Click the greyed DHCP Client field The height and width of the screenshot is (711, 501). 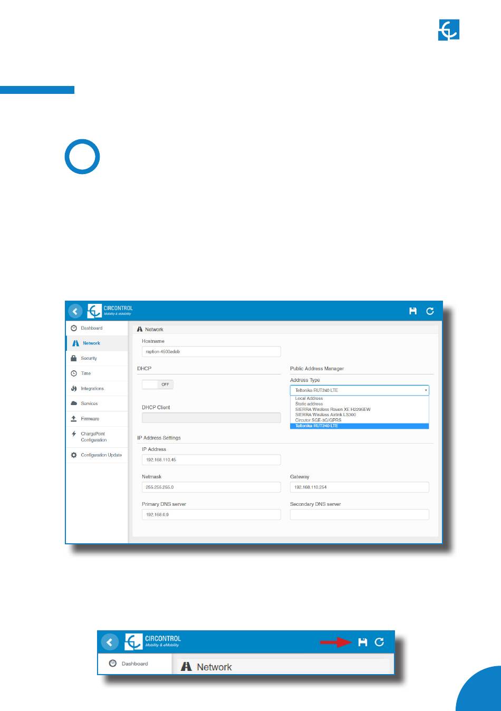pyautogui.click(x=211, y=418)
